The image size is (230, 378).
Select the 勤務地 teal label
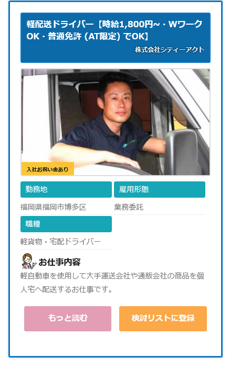pyautogui.click(x=66, y=189)
